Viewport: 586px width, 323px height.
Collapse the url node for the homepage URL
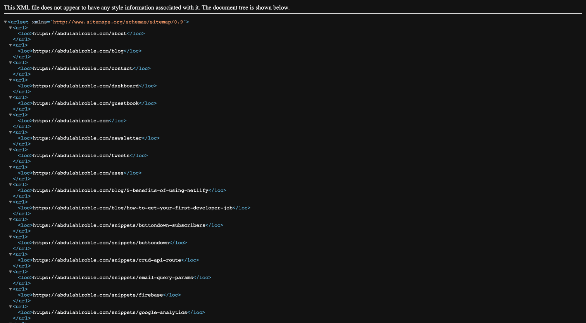click(10, 115)
